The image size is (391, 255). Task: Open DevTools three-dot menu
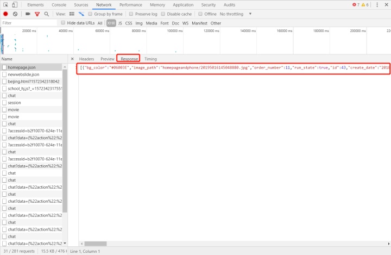(377, 5)
